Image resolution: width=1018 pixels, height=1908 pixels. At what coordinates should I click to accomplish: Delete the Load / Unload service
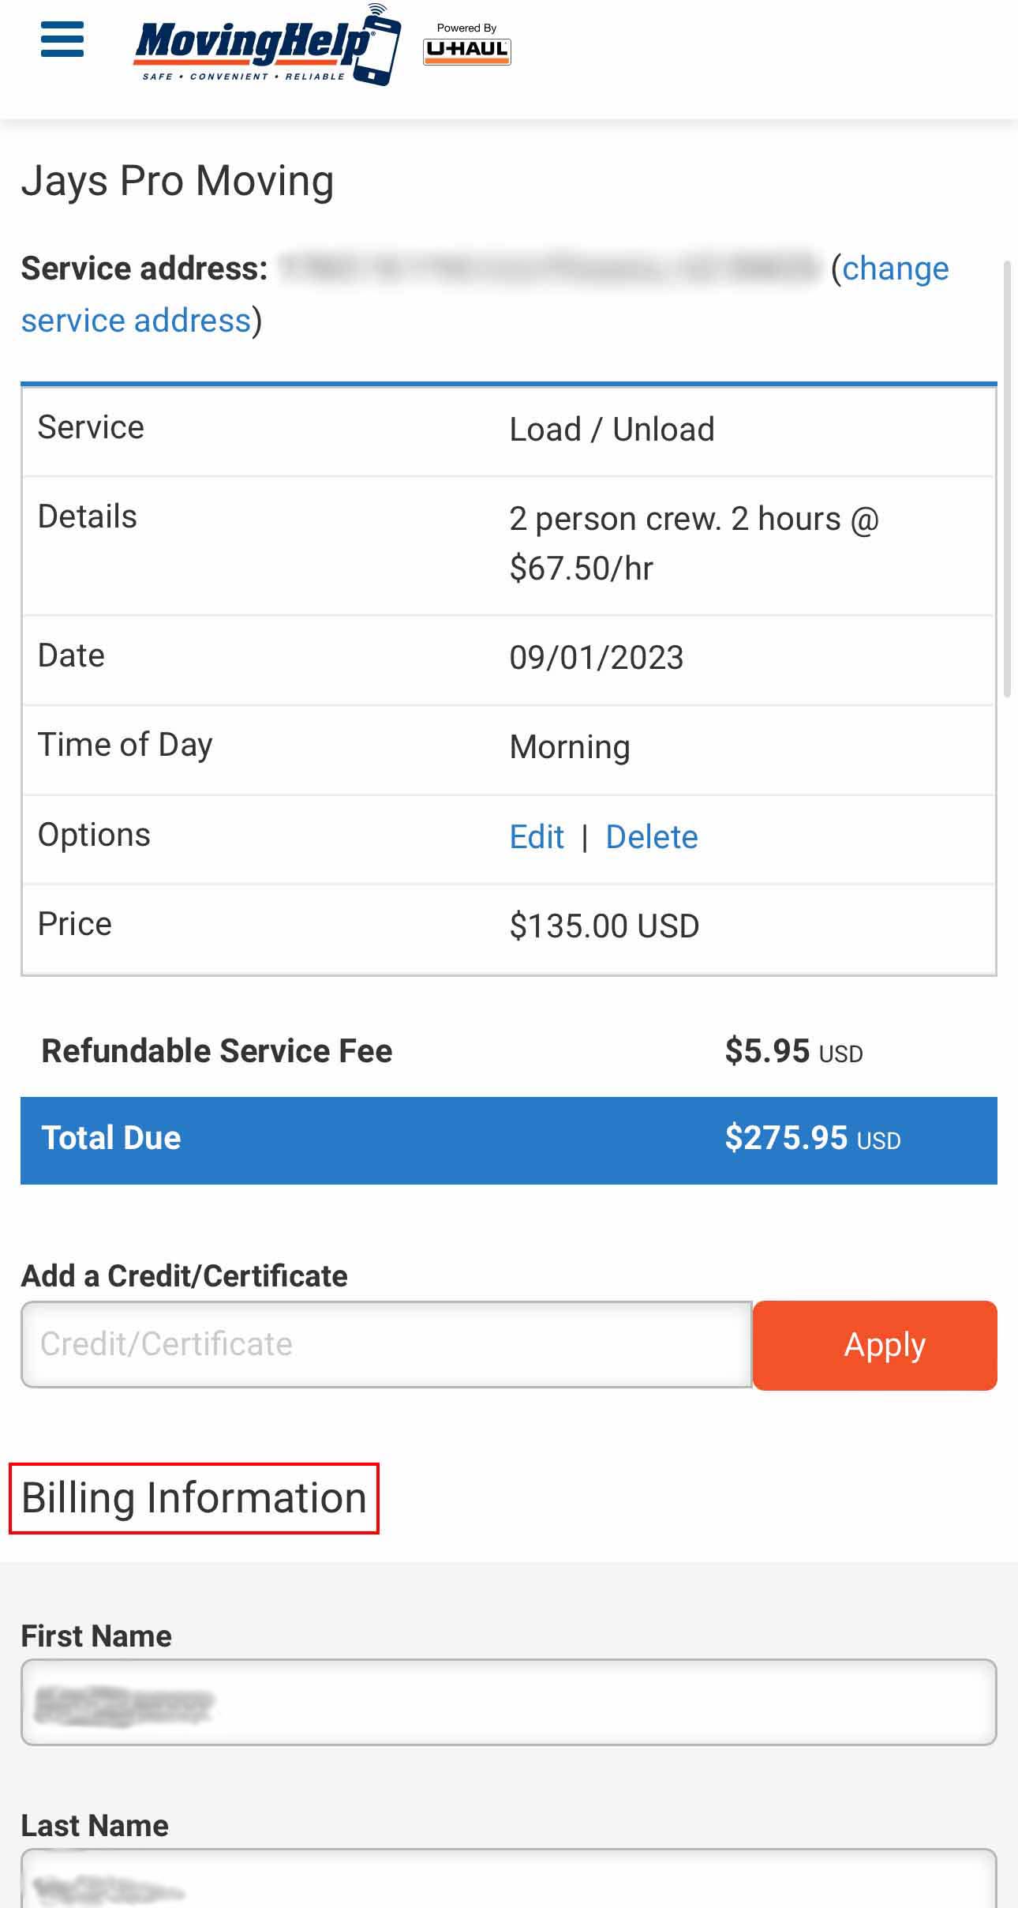tap(652, 837)
